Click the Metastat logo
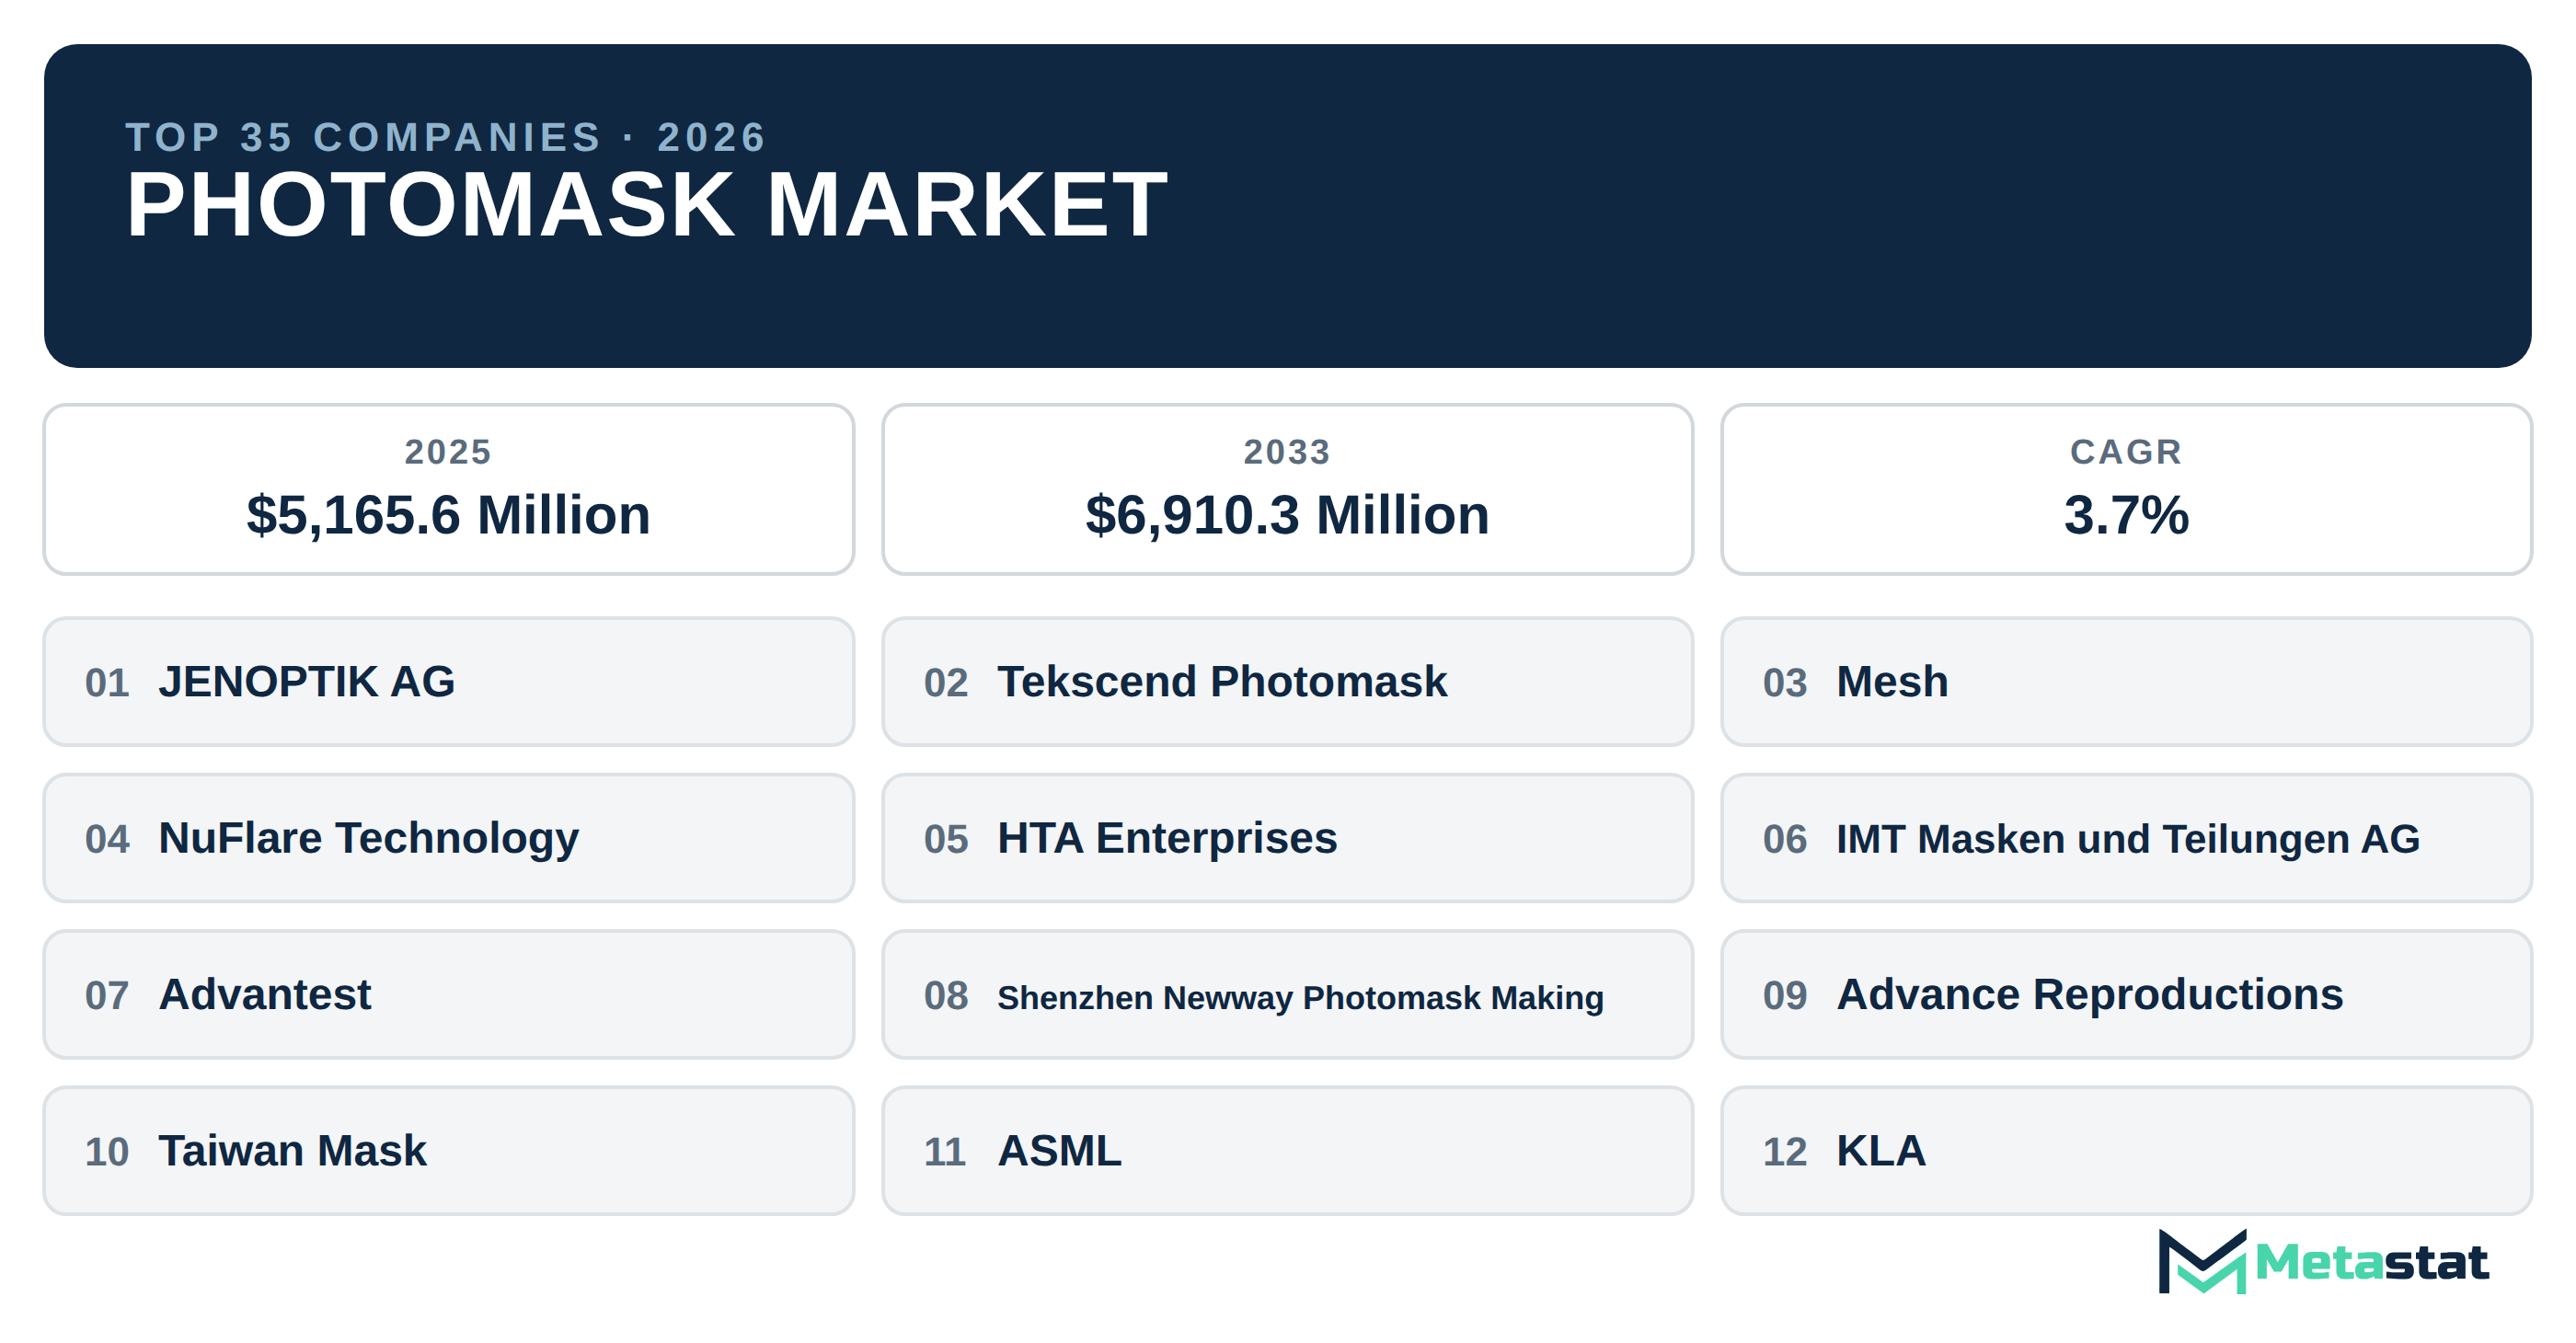The width and height of the screenshot is (2576, 1343). (x=2322, y=1262)
